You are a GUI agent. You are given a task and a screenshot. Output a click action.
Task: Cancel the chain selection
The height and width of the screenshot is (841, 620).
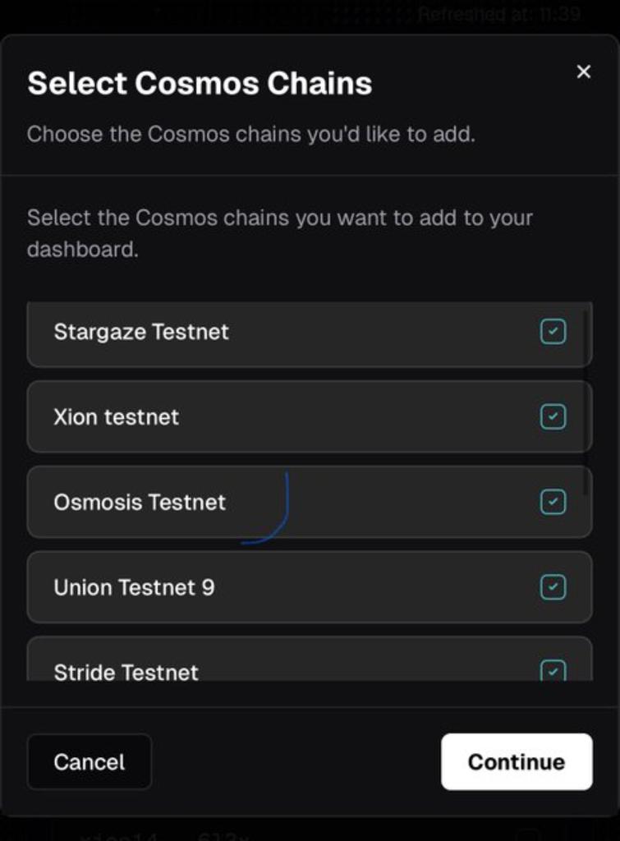click(89, 761)
